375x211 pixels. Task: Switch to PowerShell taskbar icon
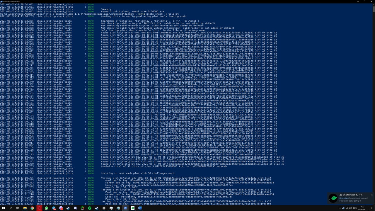tap(125, 208)
